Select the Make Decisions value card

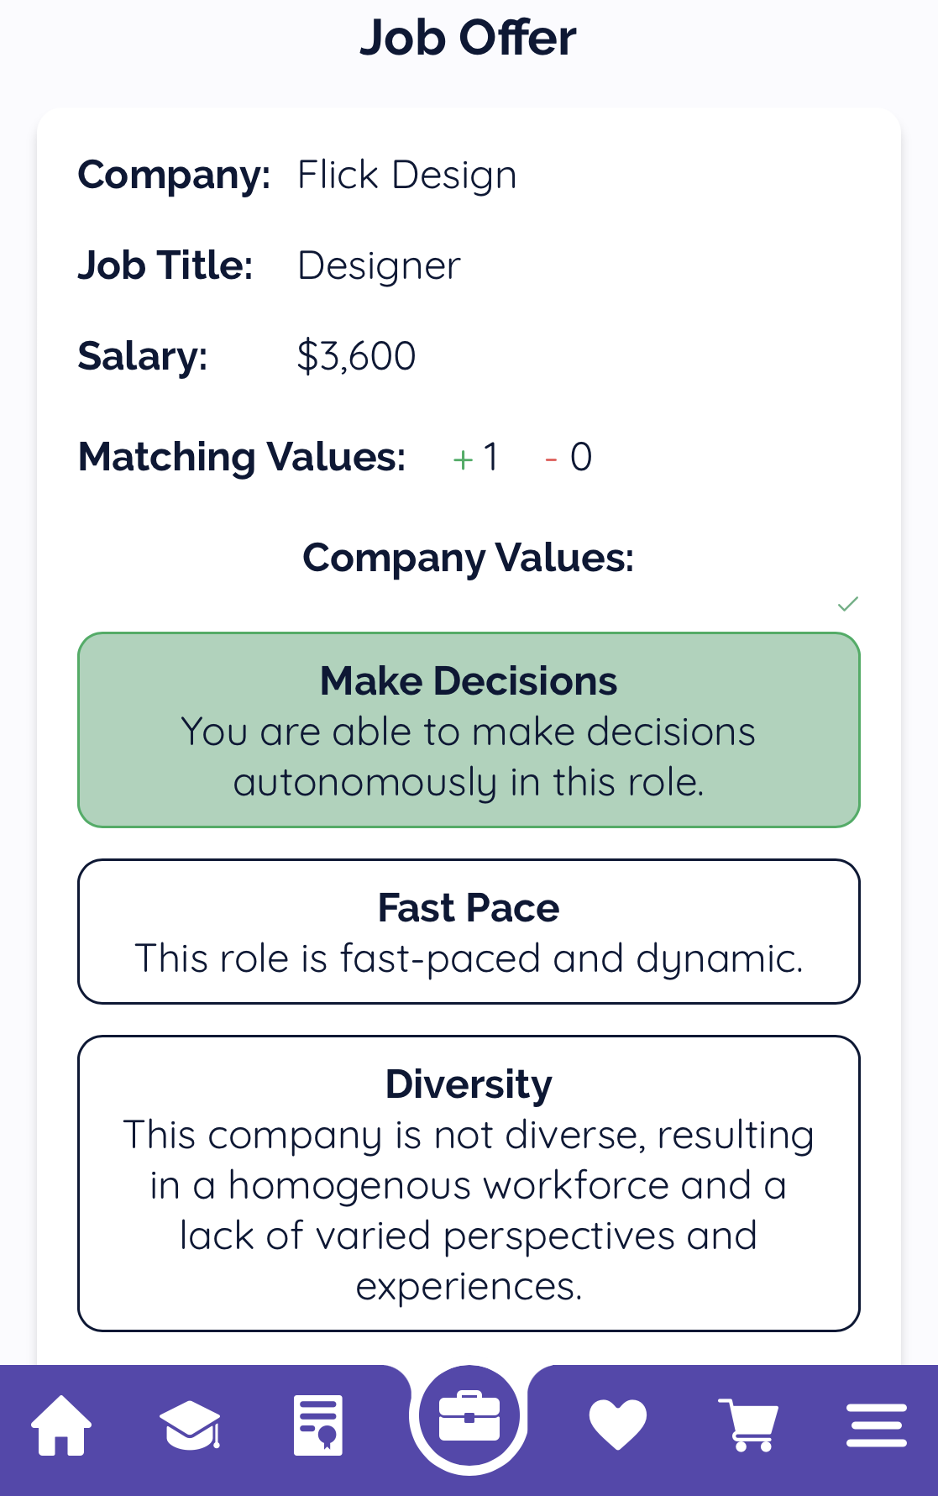click(x=469, y=730)
